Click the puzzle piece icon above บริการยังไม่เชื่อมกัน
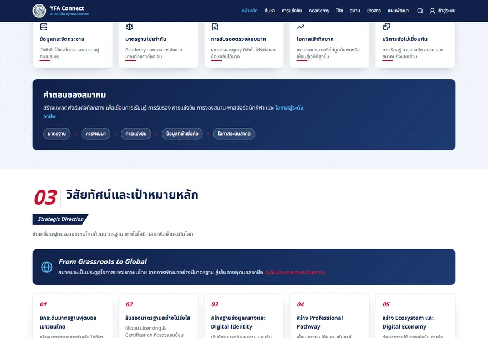This screenshot has width=488, height=338. tap(386, 27)
